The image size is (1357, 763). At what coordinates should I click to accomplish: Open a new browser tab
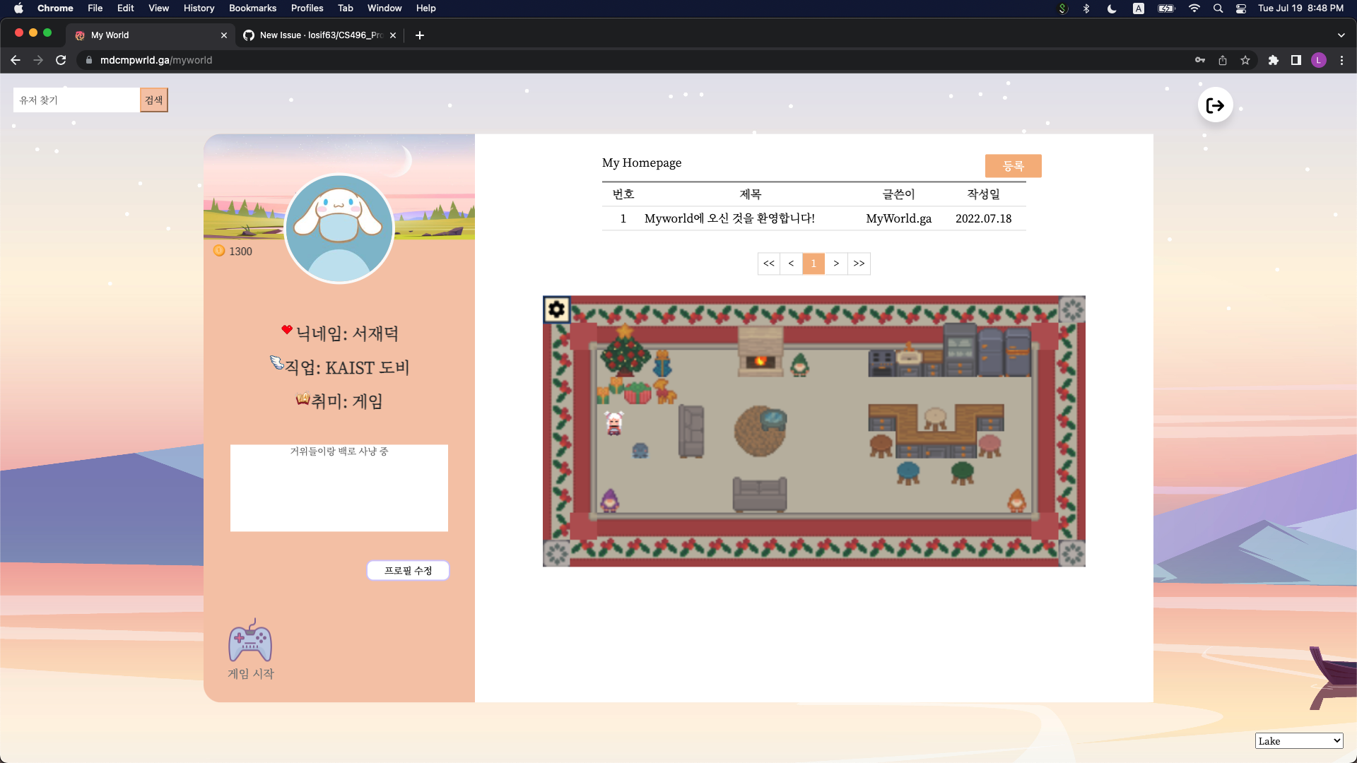[420, 35]
